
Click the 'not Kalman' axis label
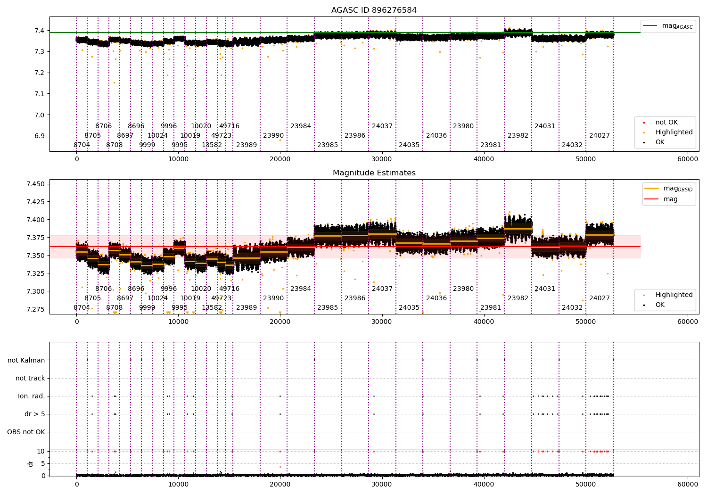point(26,360)
